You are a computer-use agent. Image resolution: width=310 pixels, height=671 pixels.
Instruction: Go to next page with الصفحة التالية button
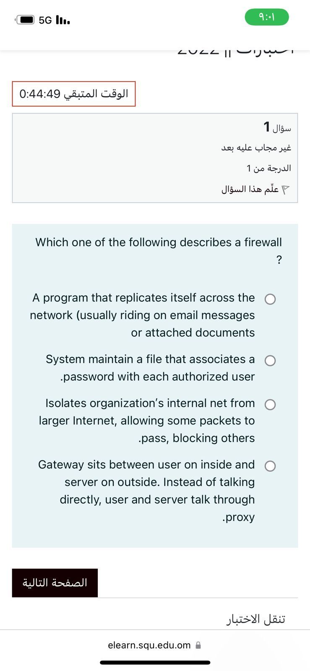click(55, 583)
